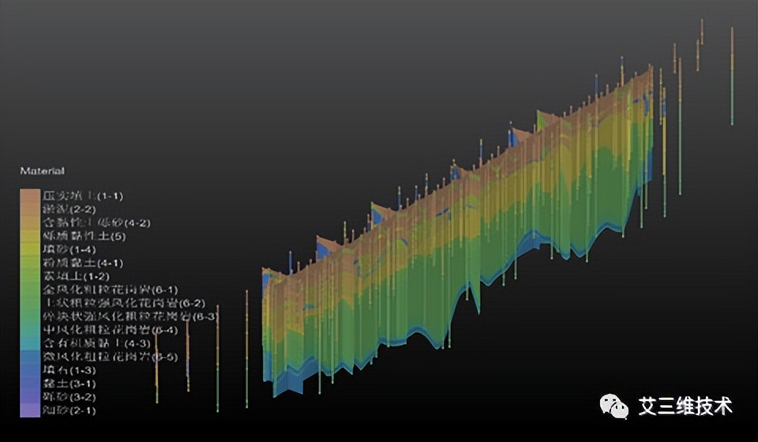Select the legend entry ending (1-3)
Viewport: 758px width, 442px height.
click(x=69, y=370)
